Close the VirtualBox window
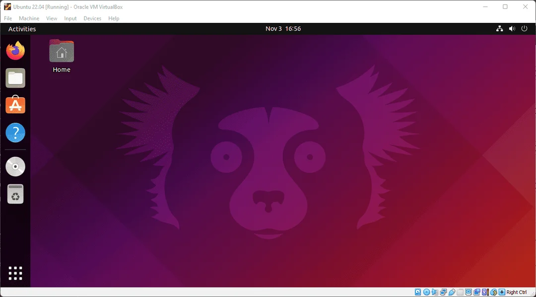The width and height of the screenshot is (536, 297). (526, 7)
